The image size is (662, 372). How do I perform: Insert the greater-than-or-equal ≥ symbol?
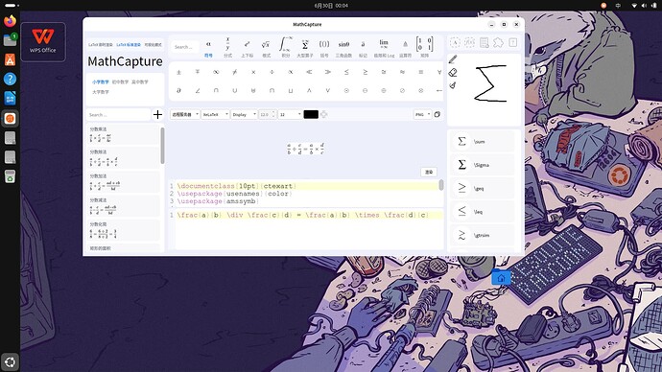tap(365, 72)
